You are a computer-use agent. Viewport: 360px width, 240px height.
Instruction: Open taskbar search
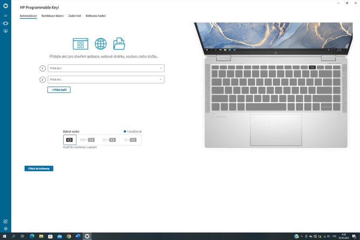pyautogui.click(x=13, y=236)
